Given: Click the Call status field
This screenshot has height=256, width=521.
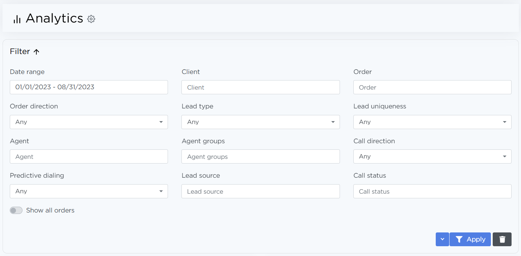Looking at the screenshot, I should (432, 191).
